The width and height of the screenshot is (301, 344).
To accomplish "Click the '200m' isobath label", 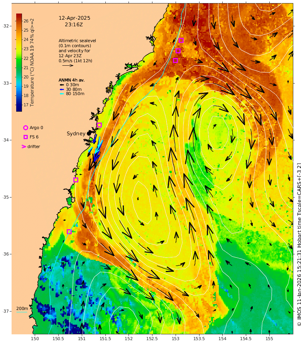I will coord(22,308).
